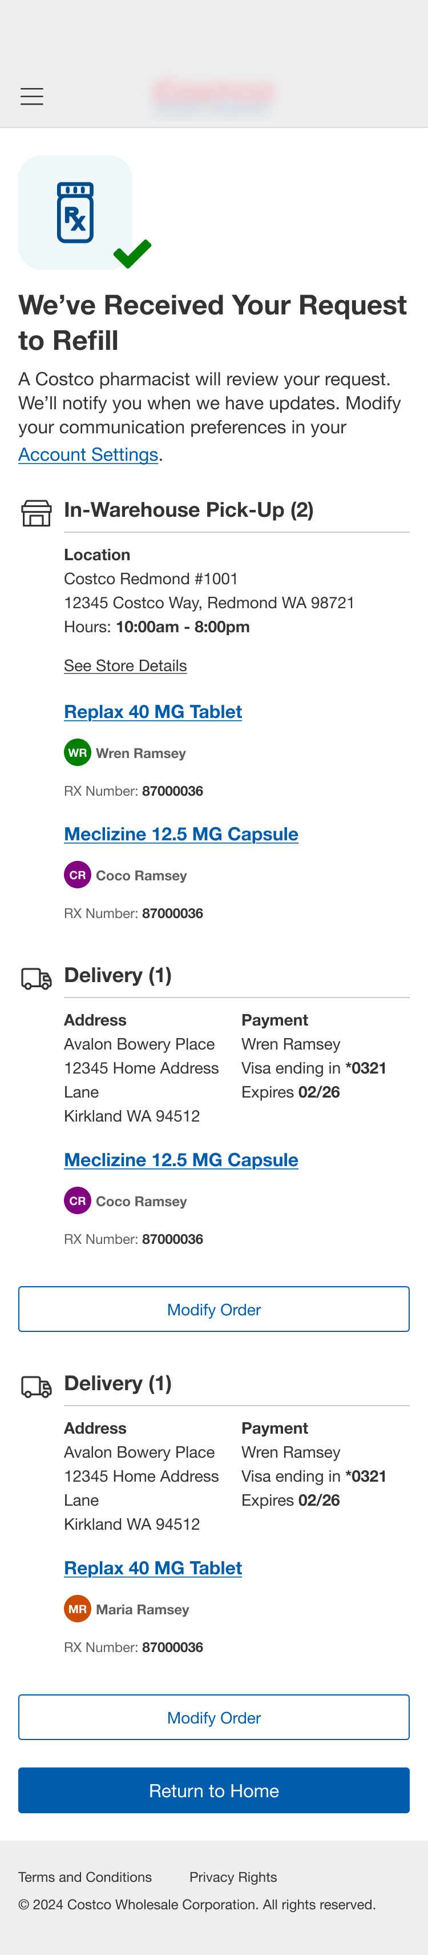The width and height of the screenshot is (428, 1955).
Task: Click the green checkmark on the confirmation graphic
Action: tap(134, 254)
